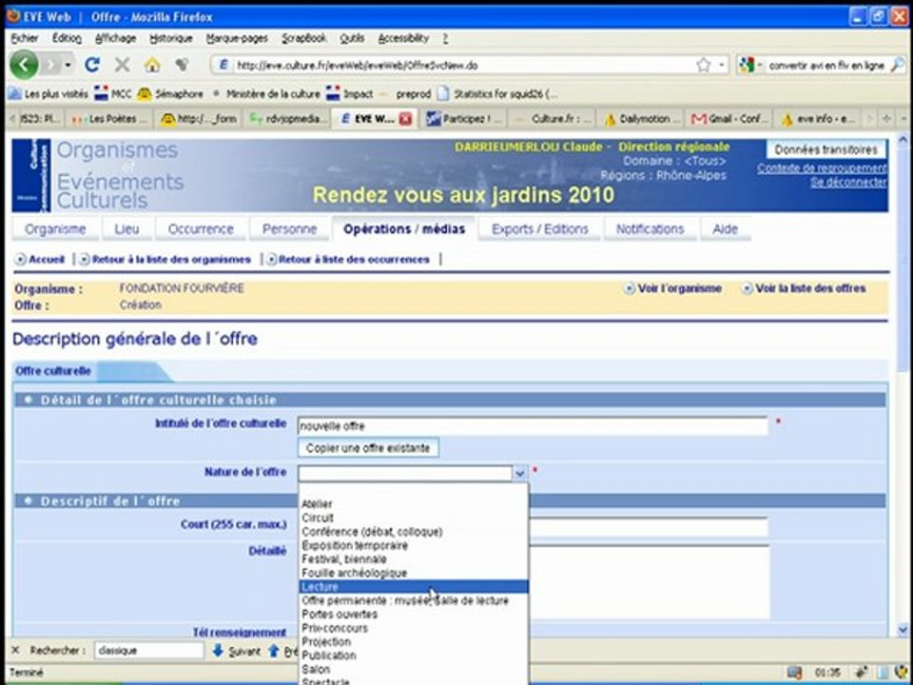Open the Historique menu
This screenshot has height=685, width=913.
pyautogui.click(x=170, y=38)
